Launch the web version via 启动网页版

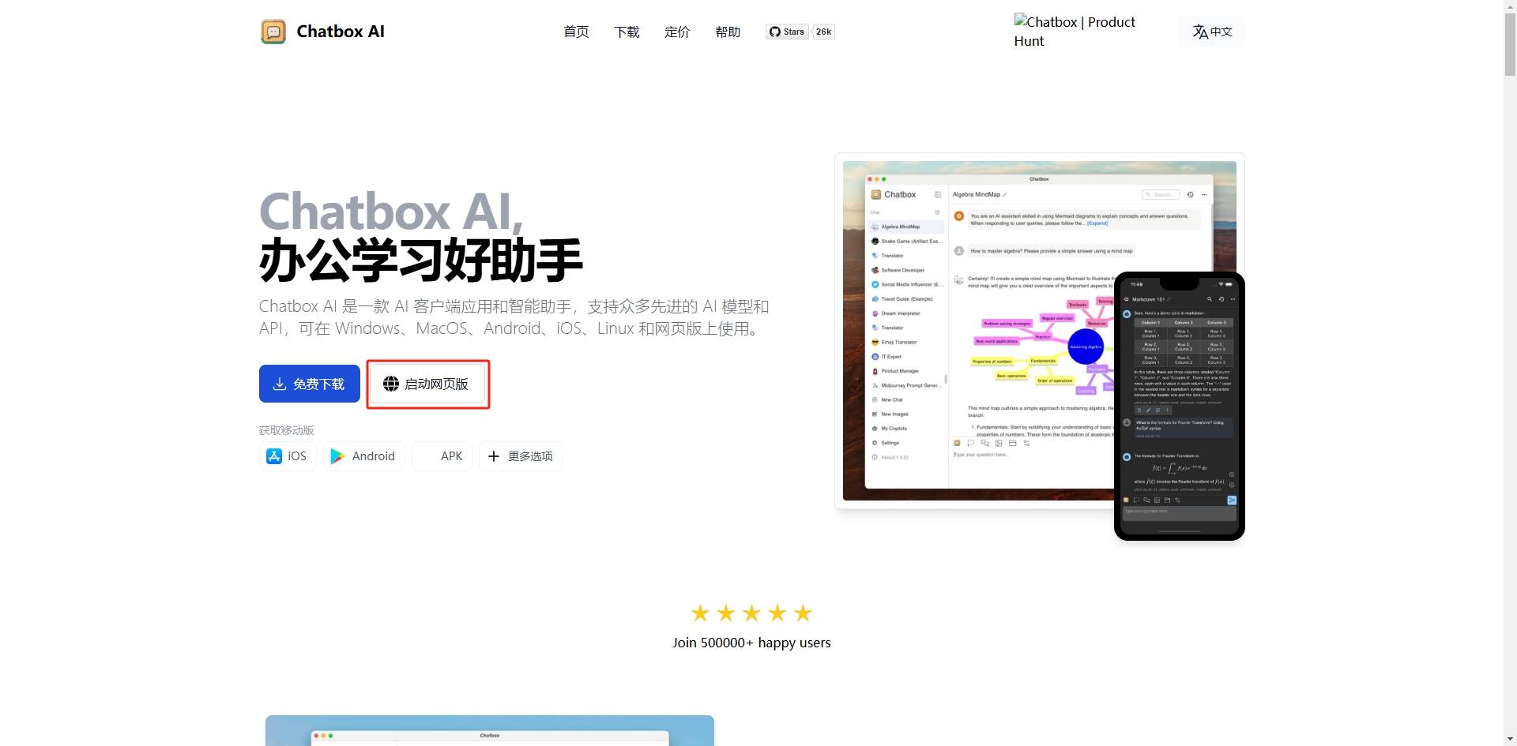tap(427, 384)
